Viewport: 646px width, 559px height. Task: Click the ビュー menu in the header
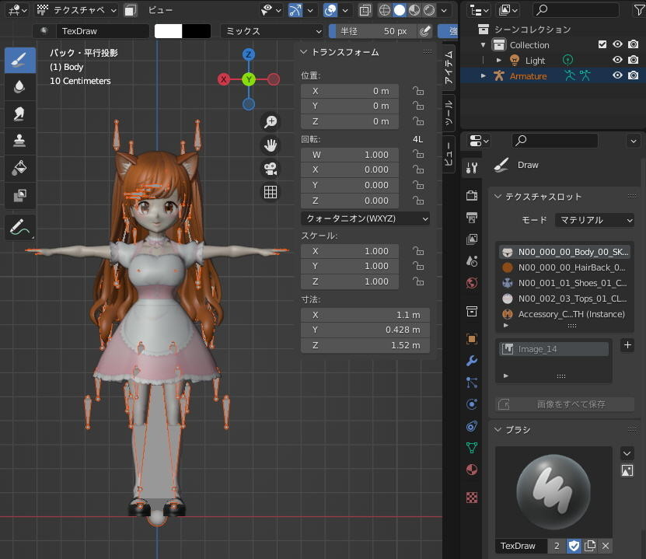[160, 10]
